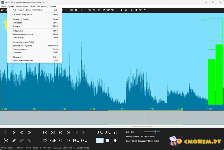Open the Настройки menu
224x150 pixels.
[42, 6]
